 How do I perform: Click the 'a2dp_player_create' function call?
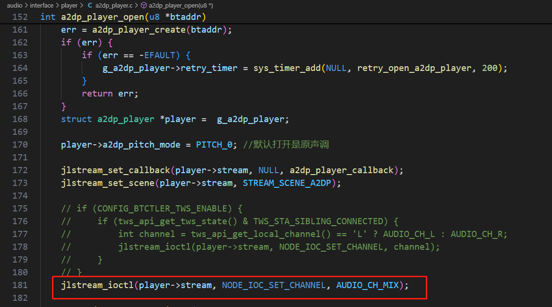pos(138,30)
